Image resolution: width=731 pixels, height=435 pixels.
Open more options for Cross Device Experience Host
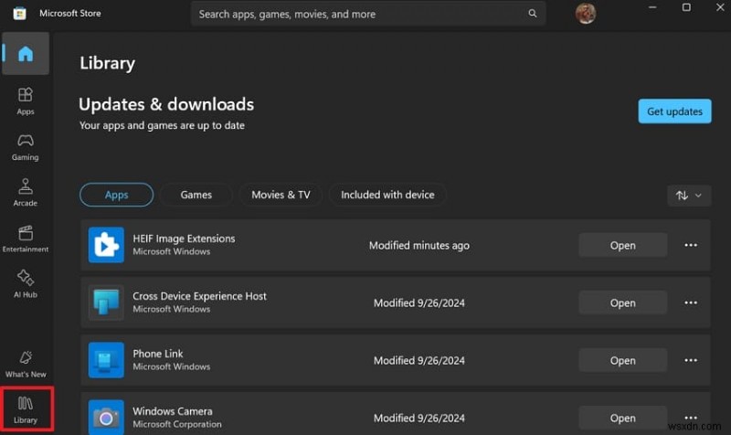tap(691, 302)
